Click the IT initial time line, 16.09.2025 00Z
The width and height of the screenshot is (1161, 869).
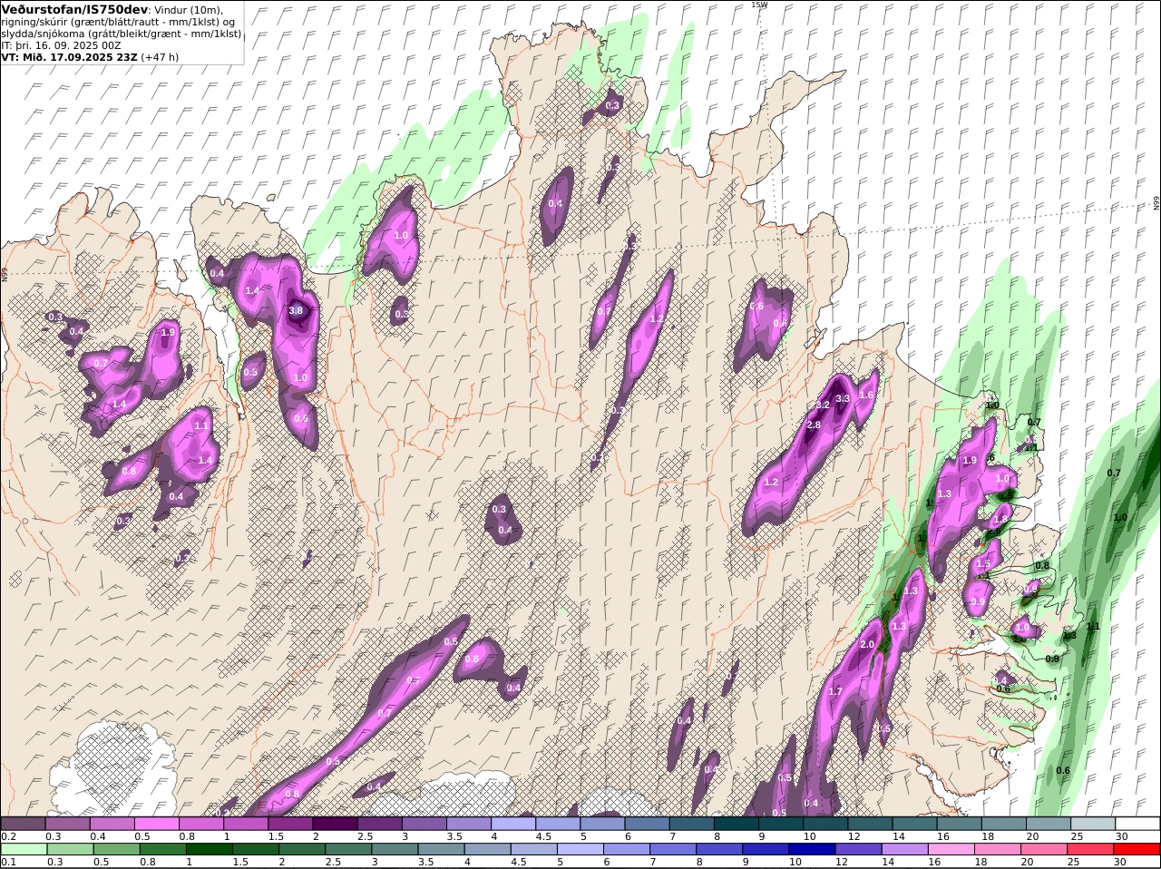coord(61,44)
